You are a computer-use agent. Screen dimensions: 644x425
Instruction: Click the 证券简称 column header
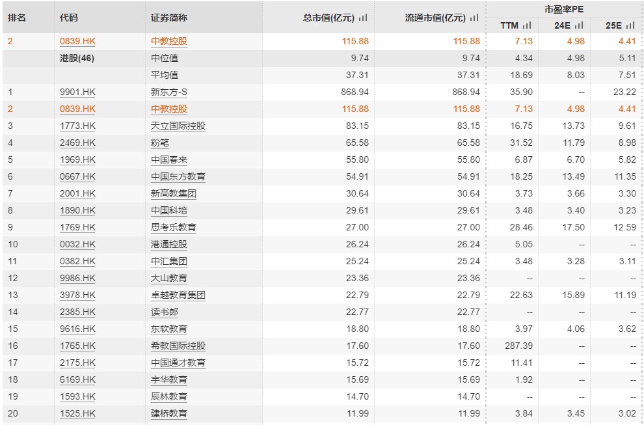tap(168, 18)
